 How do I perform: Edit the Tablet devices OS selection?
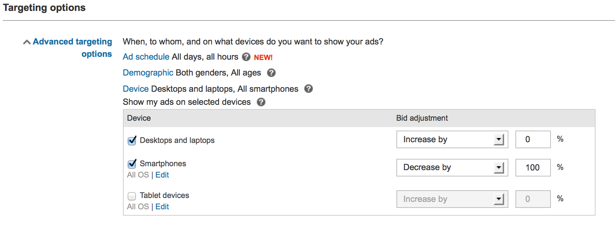(x=162, y=207)
